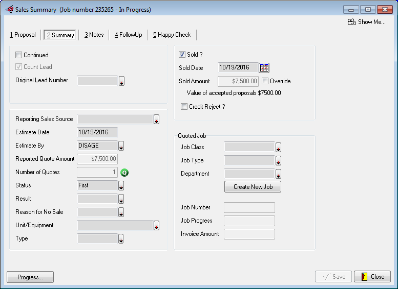The width and height of the screenshot is (398, 289).
Task: Uncheck the Sold ? checkbox
Action: pyautogui.click(x=182, y=55)
